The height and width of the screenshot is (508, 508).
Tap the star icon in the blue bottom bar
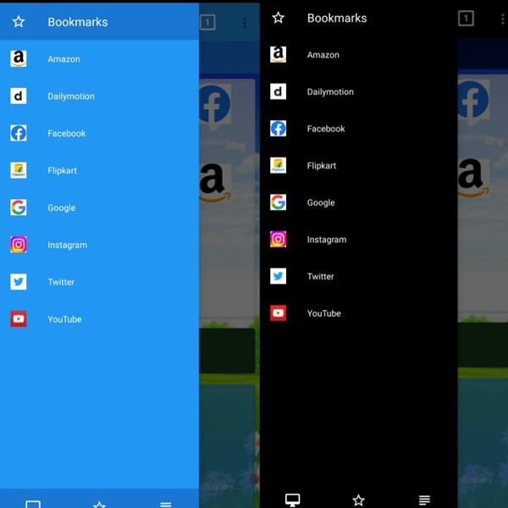click(99, 505)
